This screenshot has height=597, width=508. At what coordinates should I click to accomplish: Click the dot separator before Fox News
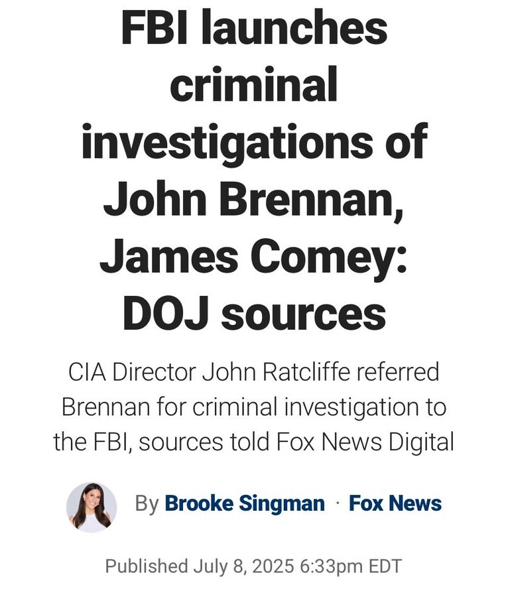[338, 503]
